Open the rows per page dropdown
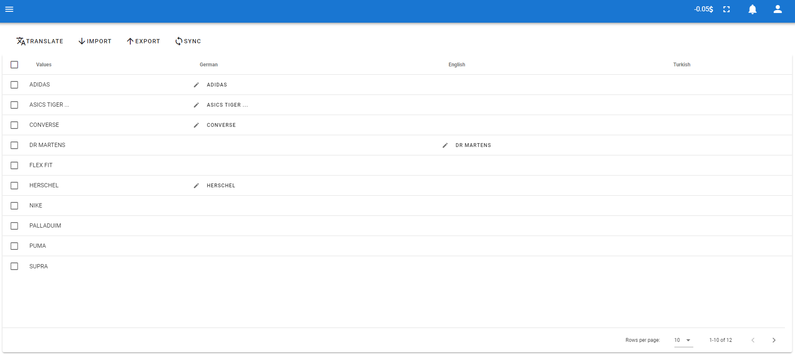The width and height of the screenshot is (795, 354). [683, 340]
